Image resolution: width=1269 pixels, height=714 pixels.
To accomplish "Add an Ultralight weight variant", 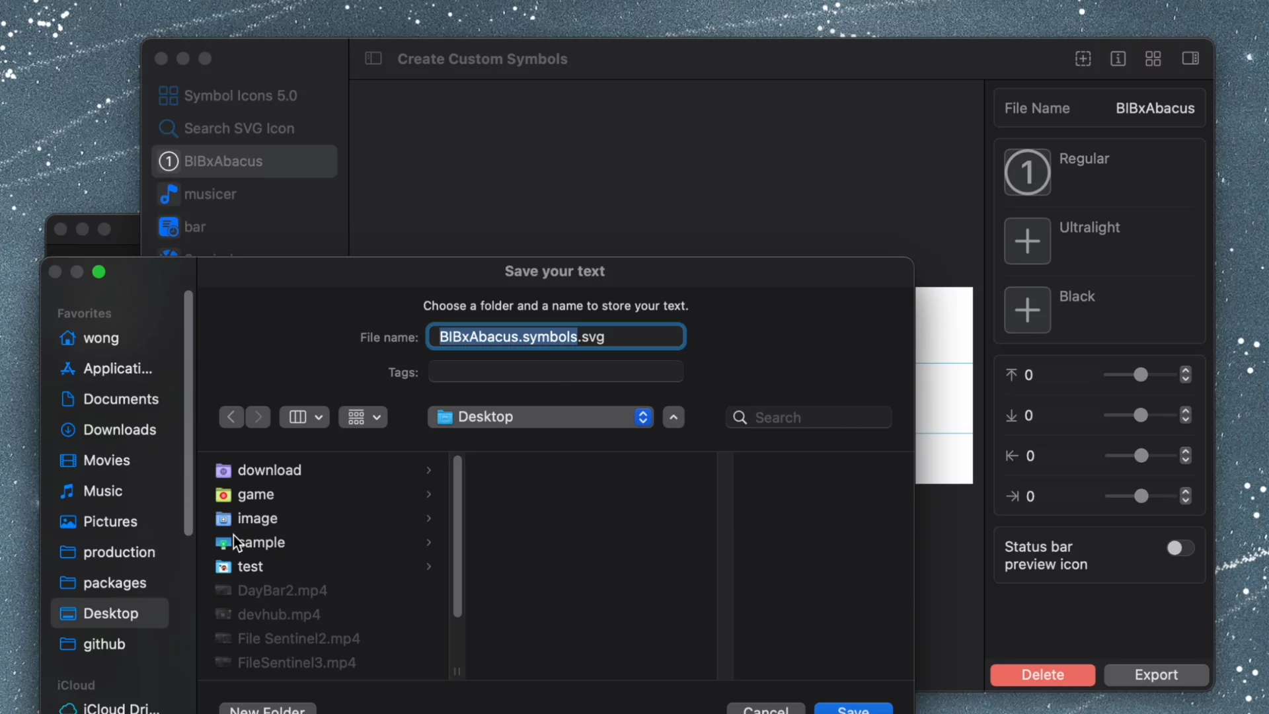I will [1027, 241].
